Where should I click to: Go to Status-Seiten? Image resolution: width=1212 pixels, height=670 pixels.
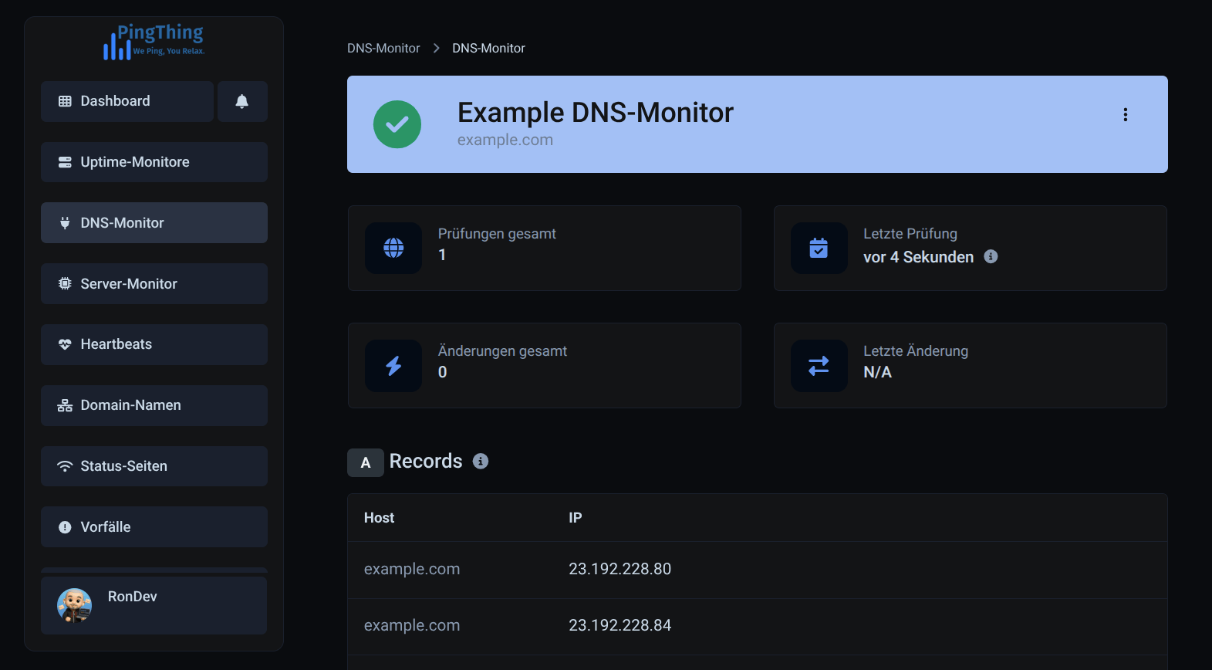coord(154,466)
